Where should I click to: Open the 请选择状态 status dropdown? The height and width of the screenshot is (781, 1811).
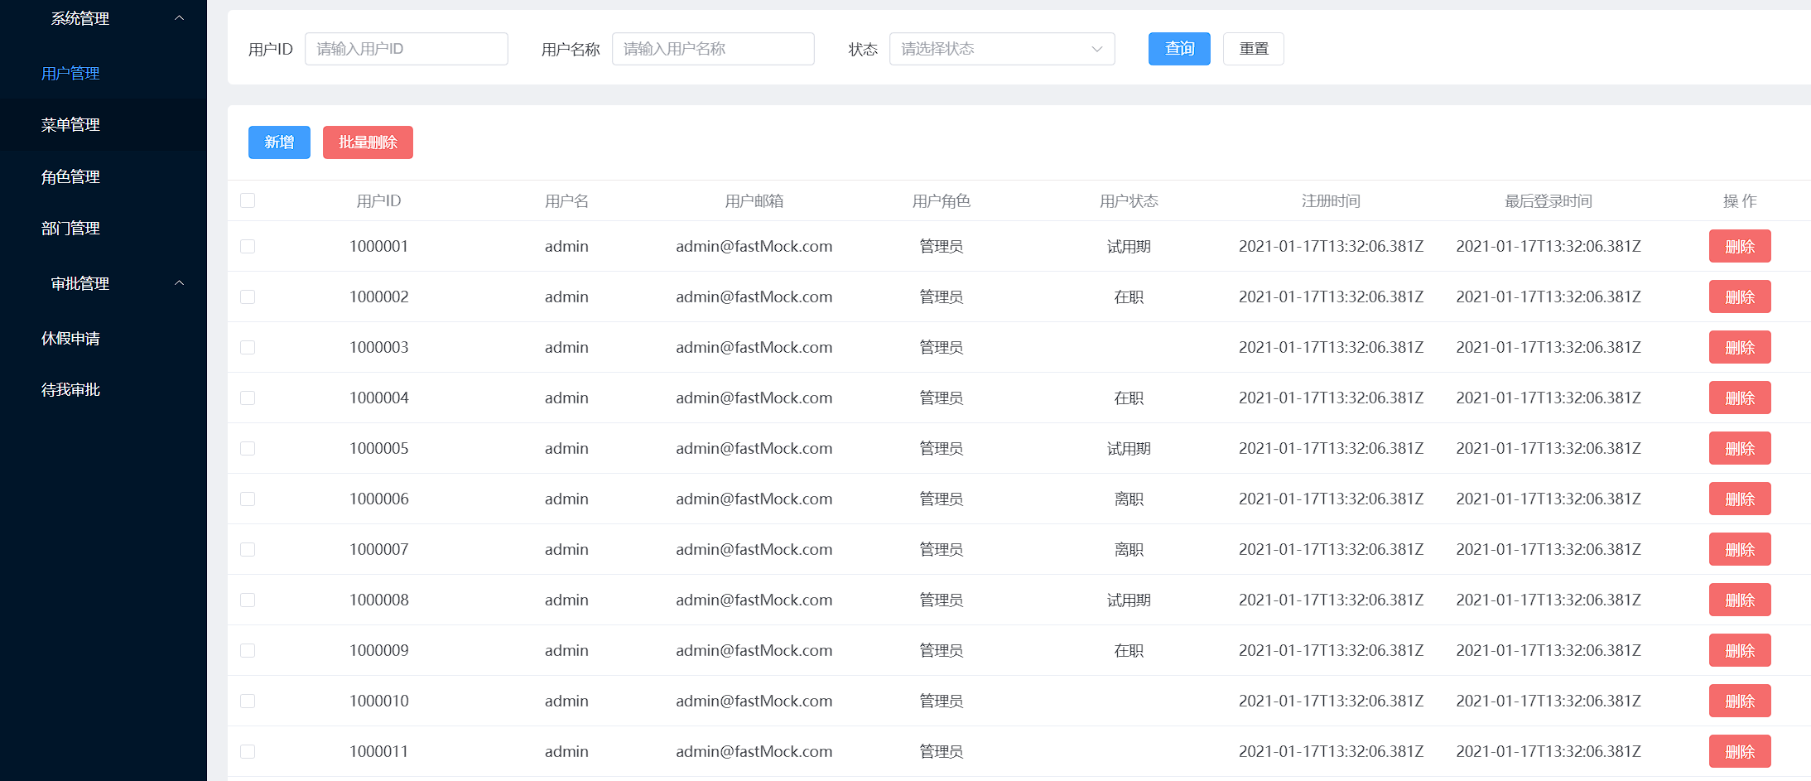click(1002, 49)
